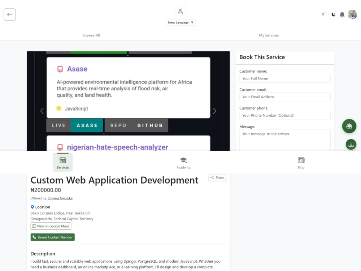The image size is (361, 271).
Task: Open Services in bottom navigation
Action: (x=62, y=163)
